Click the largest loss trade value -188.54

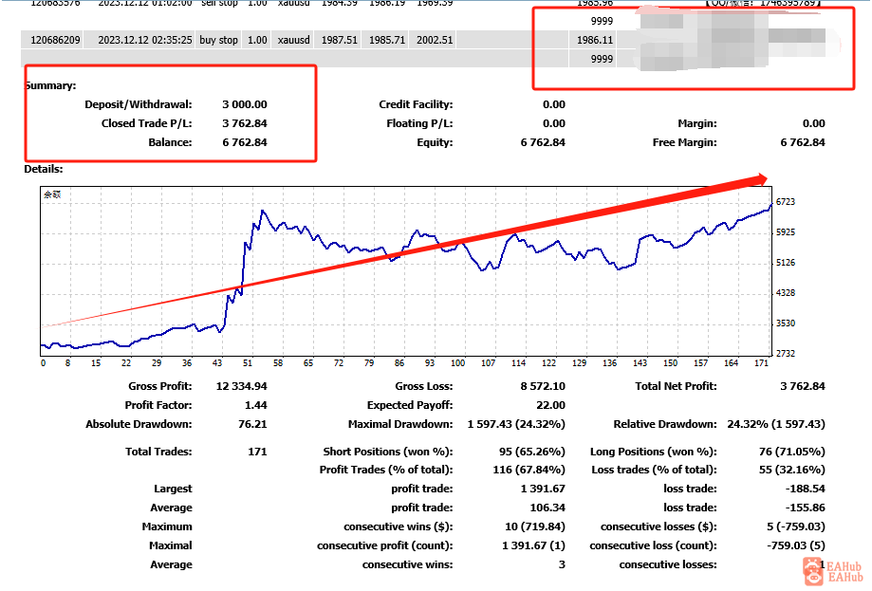(x=806, y=489)
